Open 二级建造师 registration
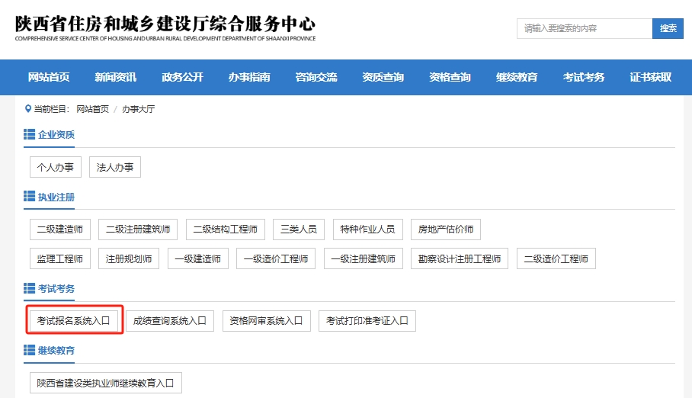Viewport: 692px width, 398px height. 60,229
